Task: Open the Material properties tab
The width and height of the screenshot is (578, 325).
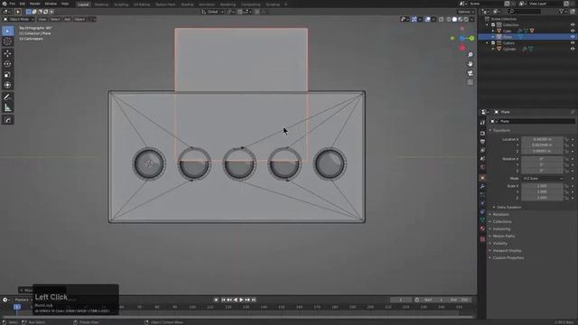Action: click(482, 228)
